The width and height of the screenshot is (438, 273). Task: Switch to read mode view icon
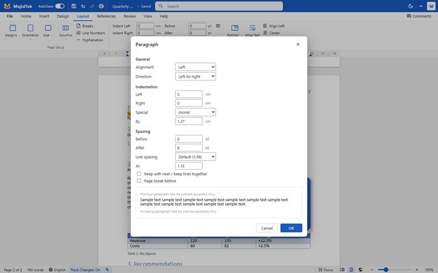[342, 269]
